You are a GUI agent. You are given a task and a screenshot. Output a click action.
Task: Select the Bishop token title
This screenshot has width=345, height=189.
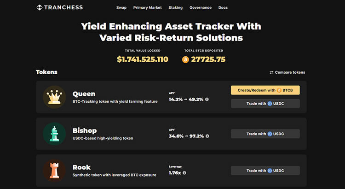pos(85,130)
